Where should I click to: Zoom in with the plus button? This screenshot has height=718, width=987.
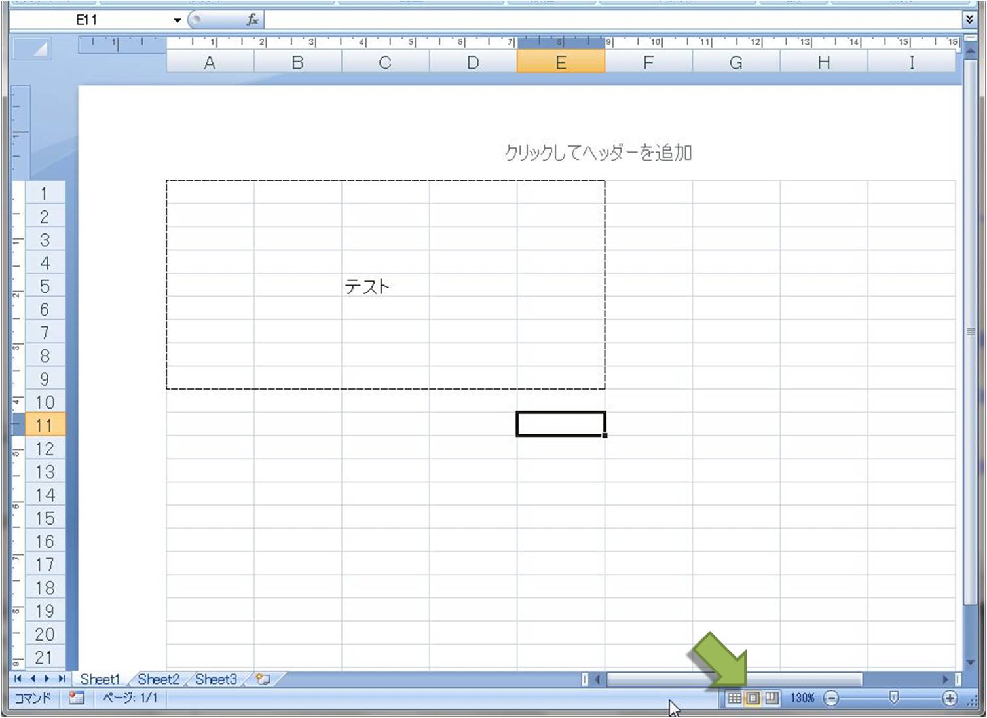pyautogui.click(x=950, y=698)
